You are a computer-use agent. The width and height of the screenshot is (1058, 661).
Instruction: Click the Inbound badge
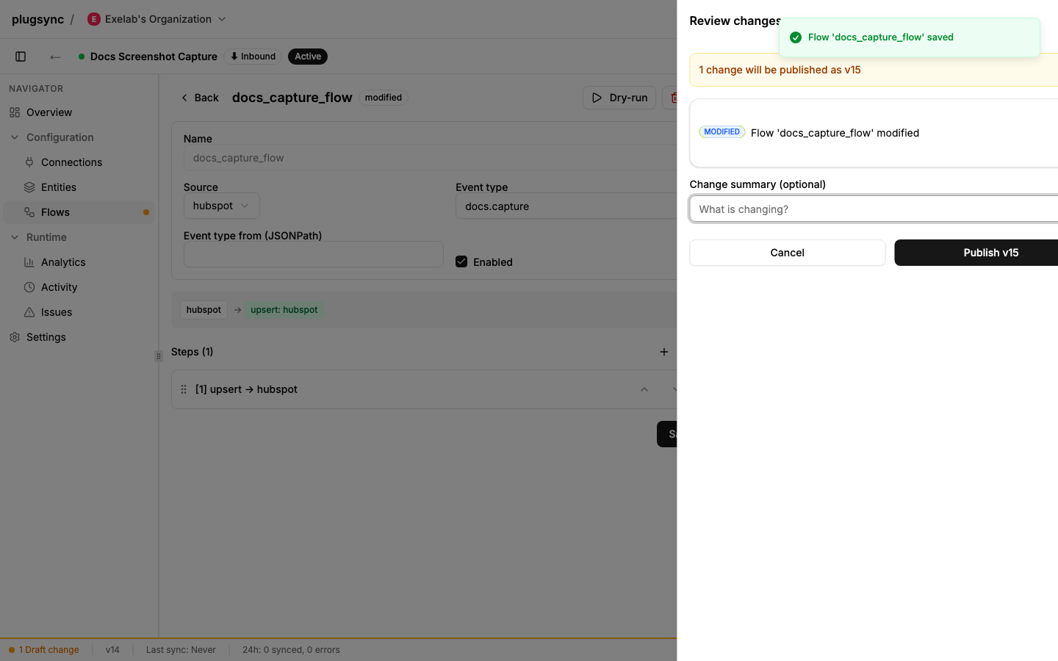click(253, 57)
